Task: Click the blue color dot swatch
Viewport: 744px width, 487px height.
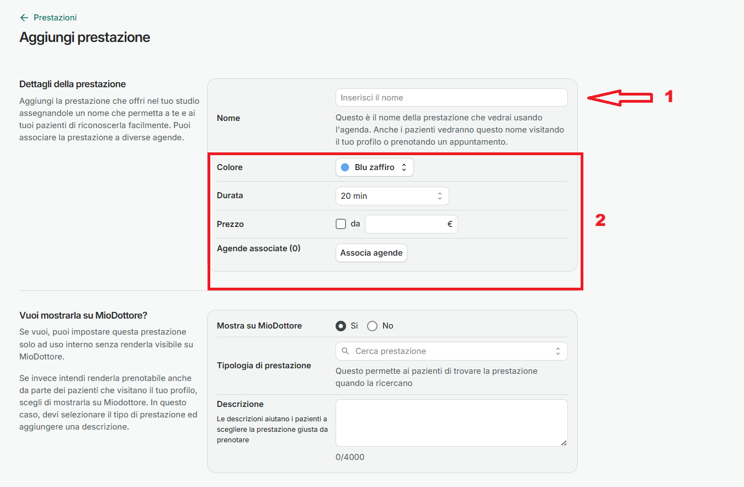Action: click(345, 167)
